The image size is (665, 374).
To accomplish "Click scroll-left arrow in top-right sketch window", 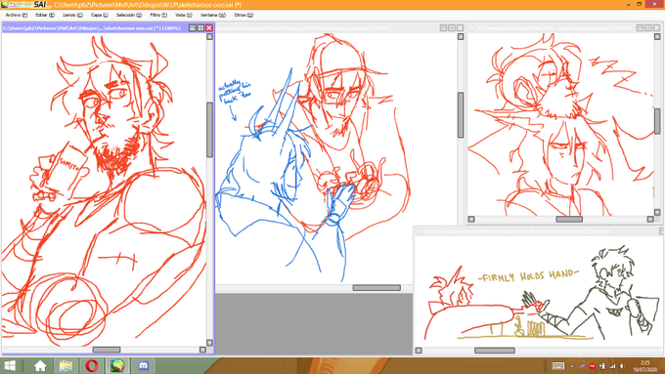I will pos(471,219).
